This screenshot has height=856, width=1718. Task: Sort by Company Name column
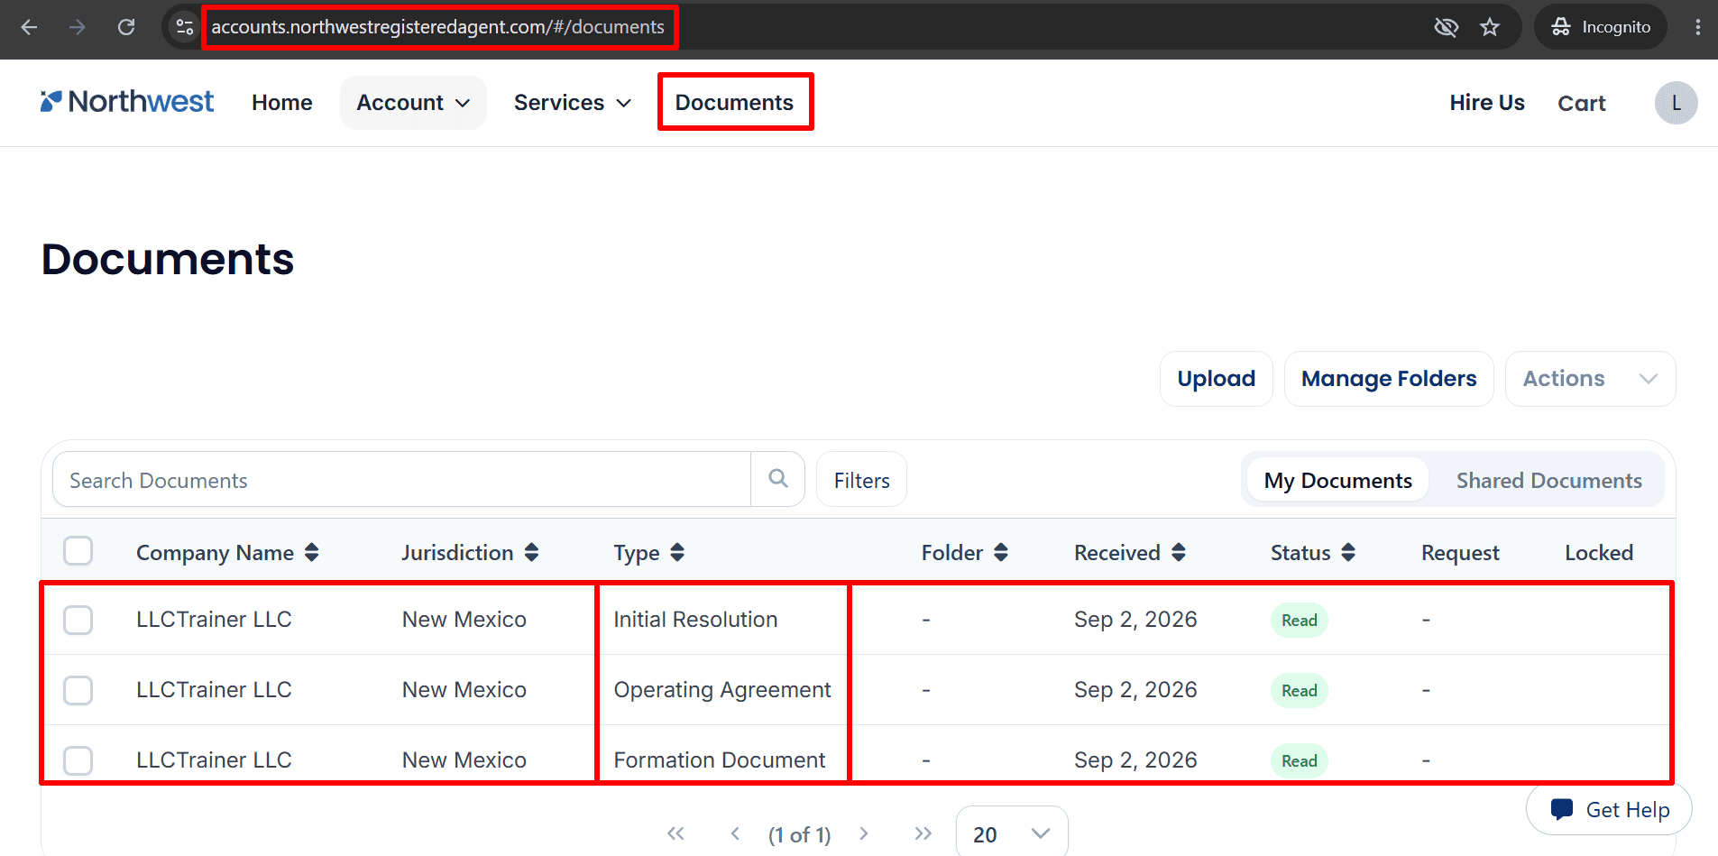[312, 552]
